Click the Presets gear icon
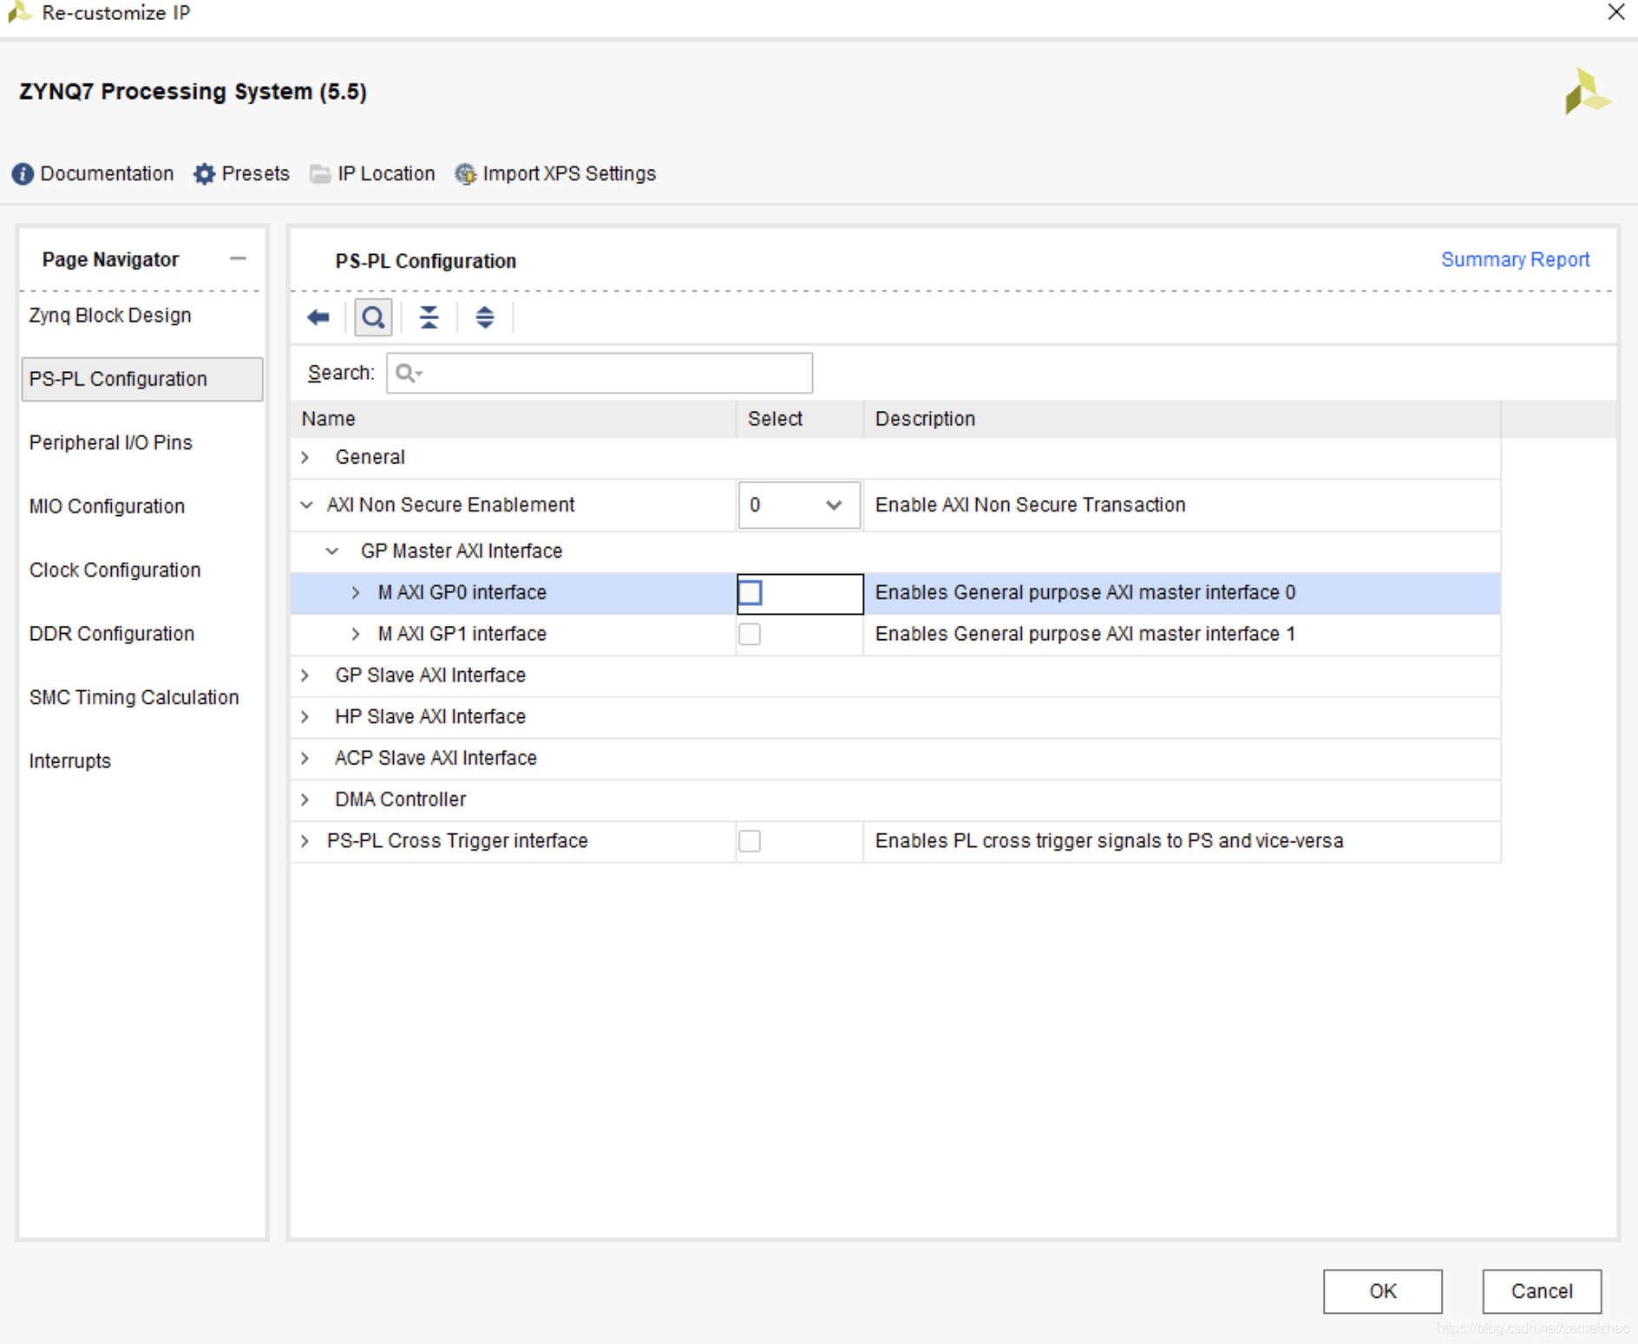Screen dimensions: 1638x1344 point(204,174)
